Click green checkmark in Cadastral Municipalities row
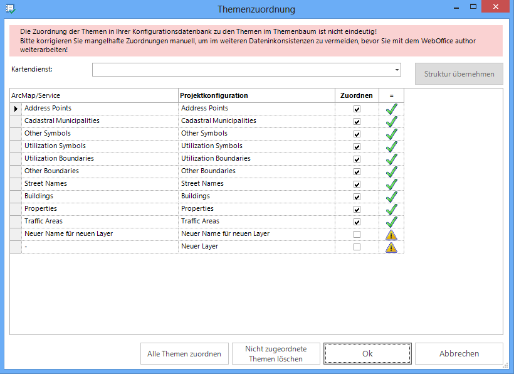This screenshot has height=374, width=514. pos(392,122)
